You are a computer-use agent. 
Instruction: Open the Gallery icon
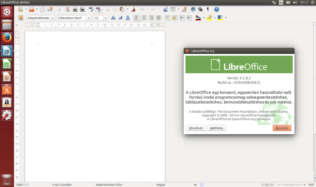[200, 9]
